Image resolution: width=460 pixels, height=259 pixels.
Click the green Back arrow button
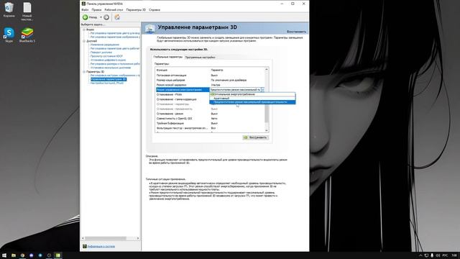coord(86,17)
